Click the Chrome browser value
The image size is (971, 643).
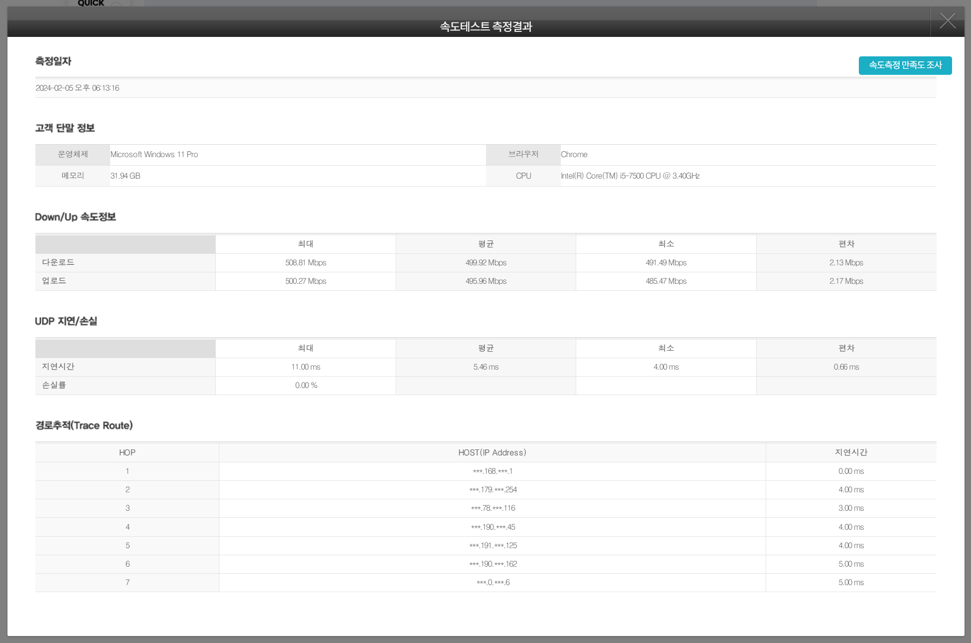(574, 155)
